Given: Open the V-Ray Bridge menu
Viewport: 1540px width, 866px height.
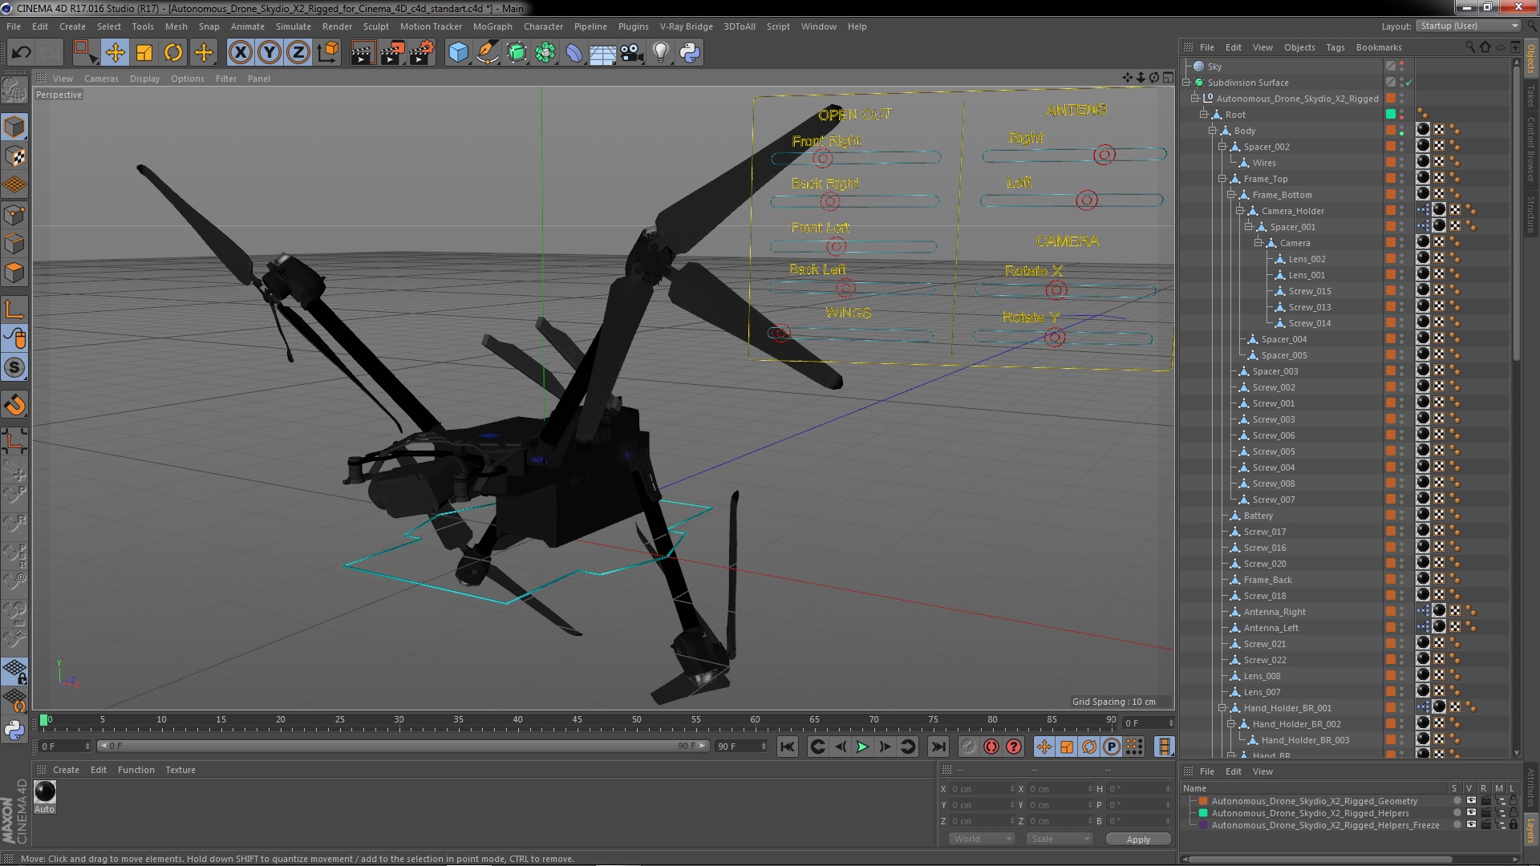Looking at the screenshot, I should point(686,26).
